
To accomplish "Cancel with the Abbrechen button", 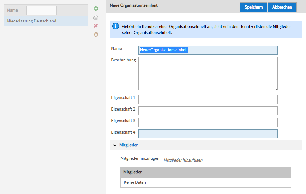I will pos(282,7).
